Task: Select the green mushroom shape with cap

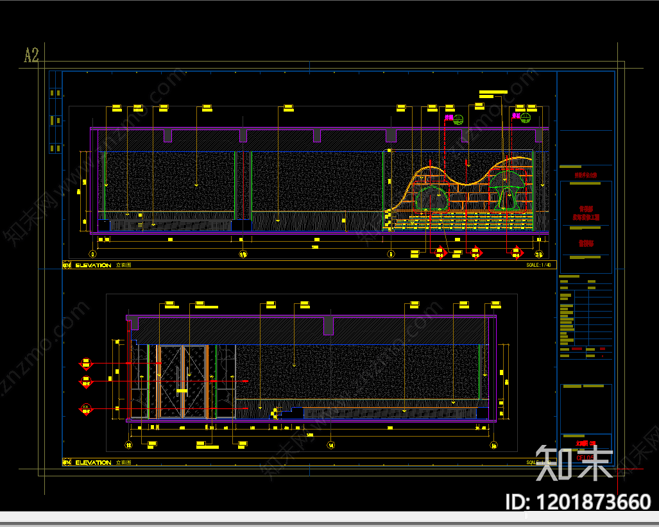Action: pos(506,189)
